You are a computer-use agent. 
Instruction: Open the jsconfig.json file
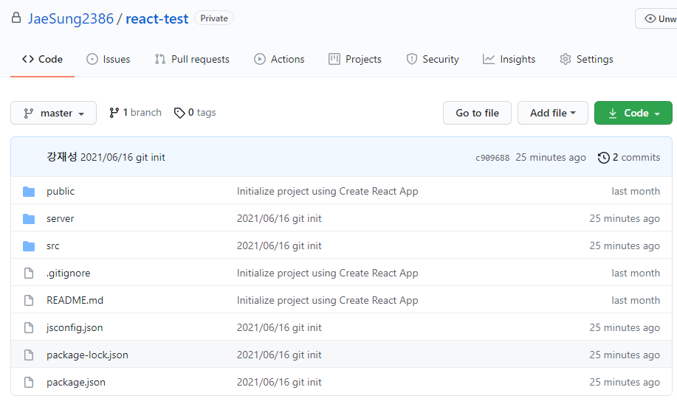(75, 327)
